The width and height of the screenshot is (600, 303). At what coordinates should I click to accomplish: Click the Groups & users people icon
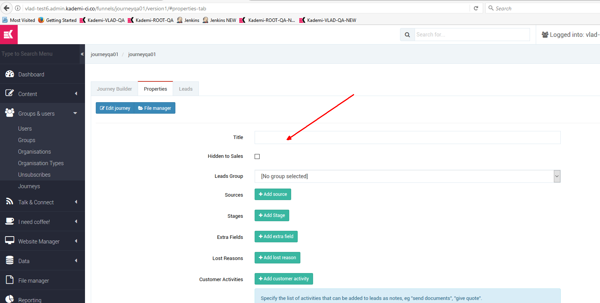pyautogui.click(x=10, y=113)
